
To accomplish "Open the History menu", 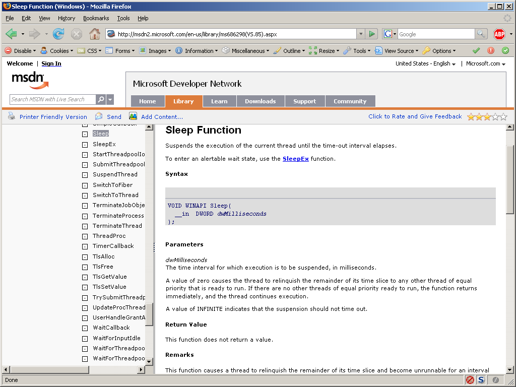I will coord(67,18).
